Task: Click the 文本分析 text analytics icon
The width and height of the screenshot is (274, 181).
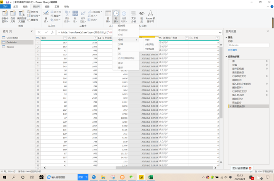Action: pos(134,14)
